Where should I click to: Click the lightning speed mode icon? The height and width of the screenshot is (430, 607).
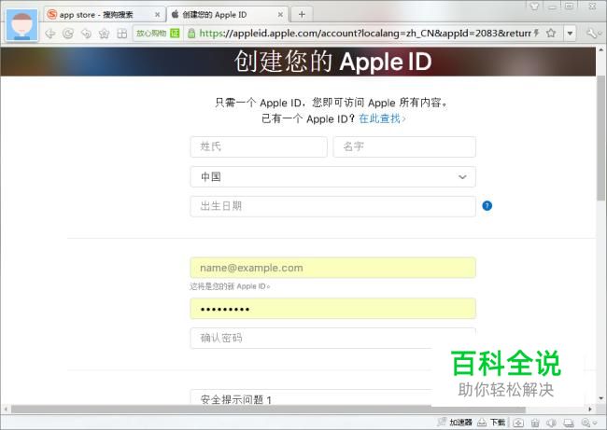coord(537,33)
